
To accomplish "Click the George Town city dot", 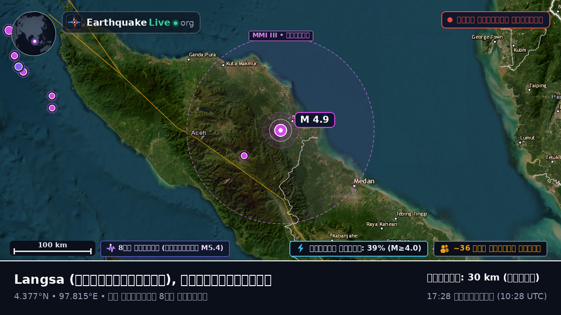I will 495,42.
